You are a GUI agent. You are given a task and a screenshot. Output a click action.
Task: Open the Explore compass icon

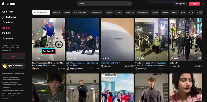pos(4,28)
